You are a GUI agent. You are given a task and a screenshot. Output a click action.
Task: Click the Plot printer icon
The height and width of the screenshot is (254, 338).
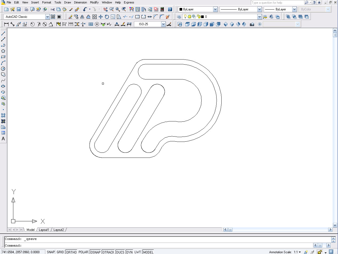coord(26,9)
